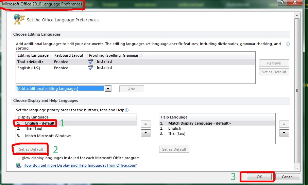Move display language up with the arrow button
The height and width of the screenshot is (185, 308).
coord(146,124)
